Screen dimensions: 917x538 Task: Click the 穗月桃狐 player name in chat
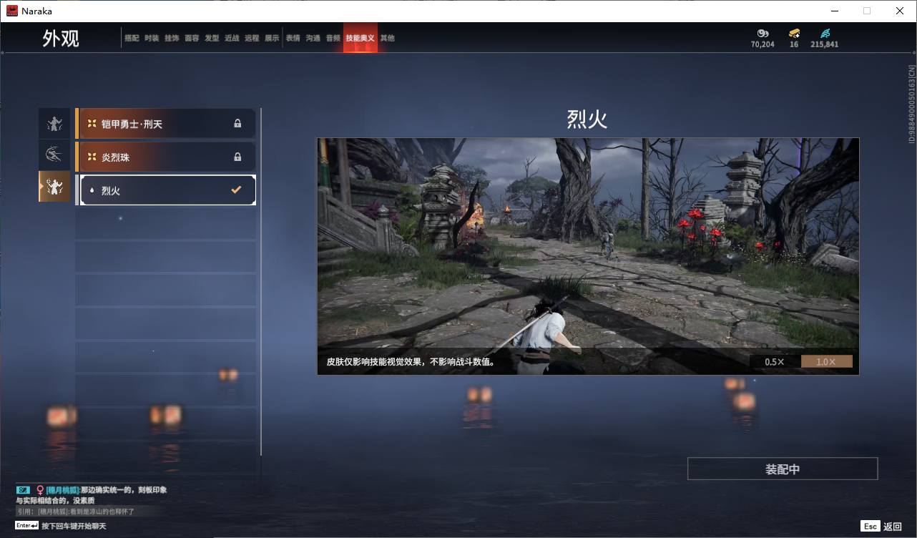(62, 490)
